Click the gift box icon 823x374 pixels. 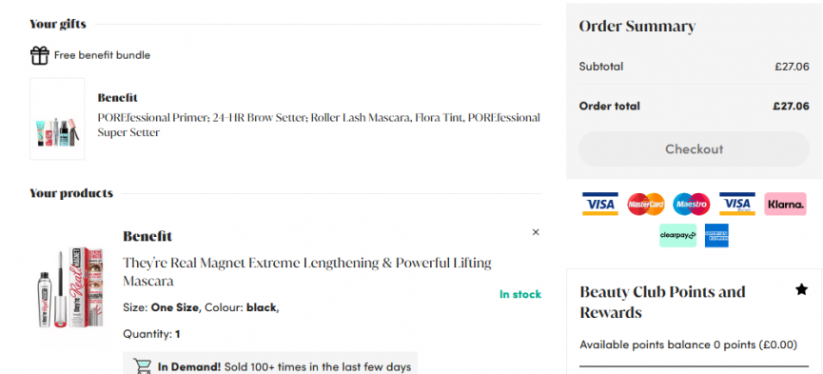(x=39, y=55)
